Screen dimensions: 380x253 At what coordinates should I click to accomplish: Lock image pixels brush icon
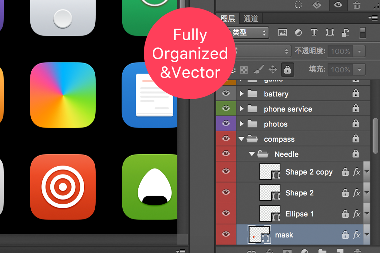coord(259,69)
